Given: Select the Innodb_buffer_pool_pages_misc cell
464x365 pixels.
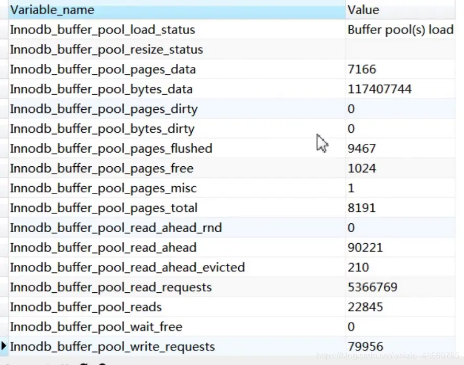Looking at the screenshot, I should (x=177, y=188).
